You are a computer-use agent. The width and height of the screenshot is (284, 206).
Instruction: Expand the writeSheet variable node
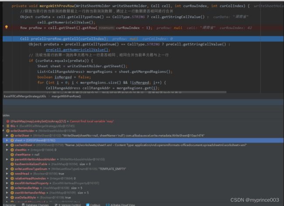7,135
